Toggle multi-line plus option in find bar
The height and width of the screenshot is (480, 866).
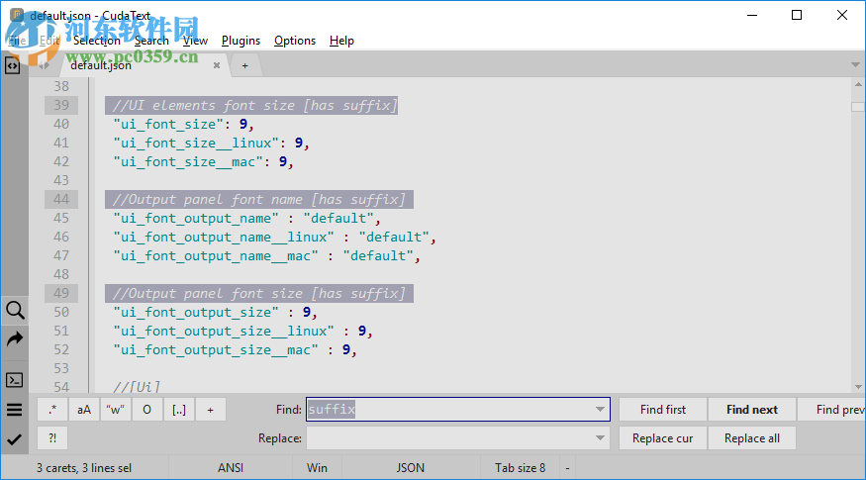pyautogui.click(x=211, y=410)
